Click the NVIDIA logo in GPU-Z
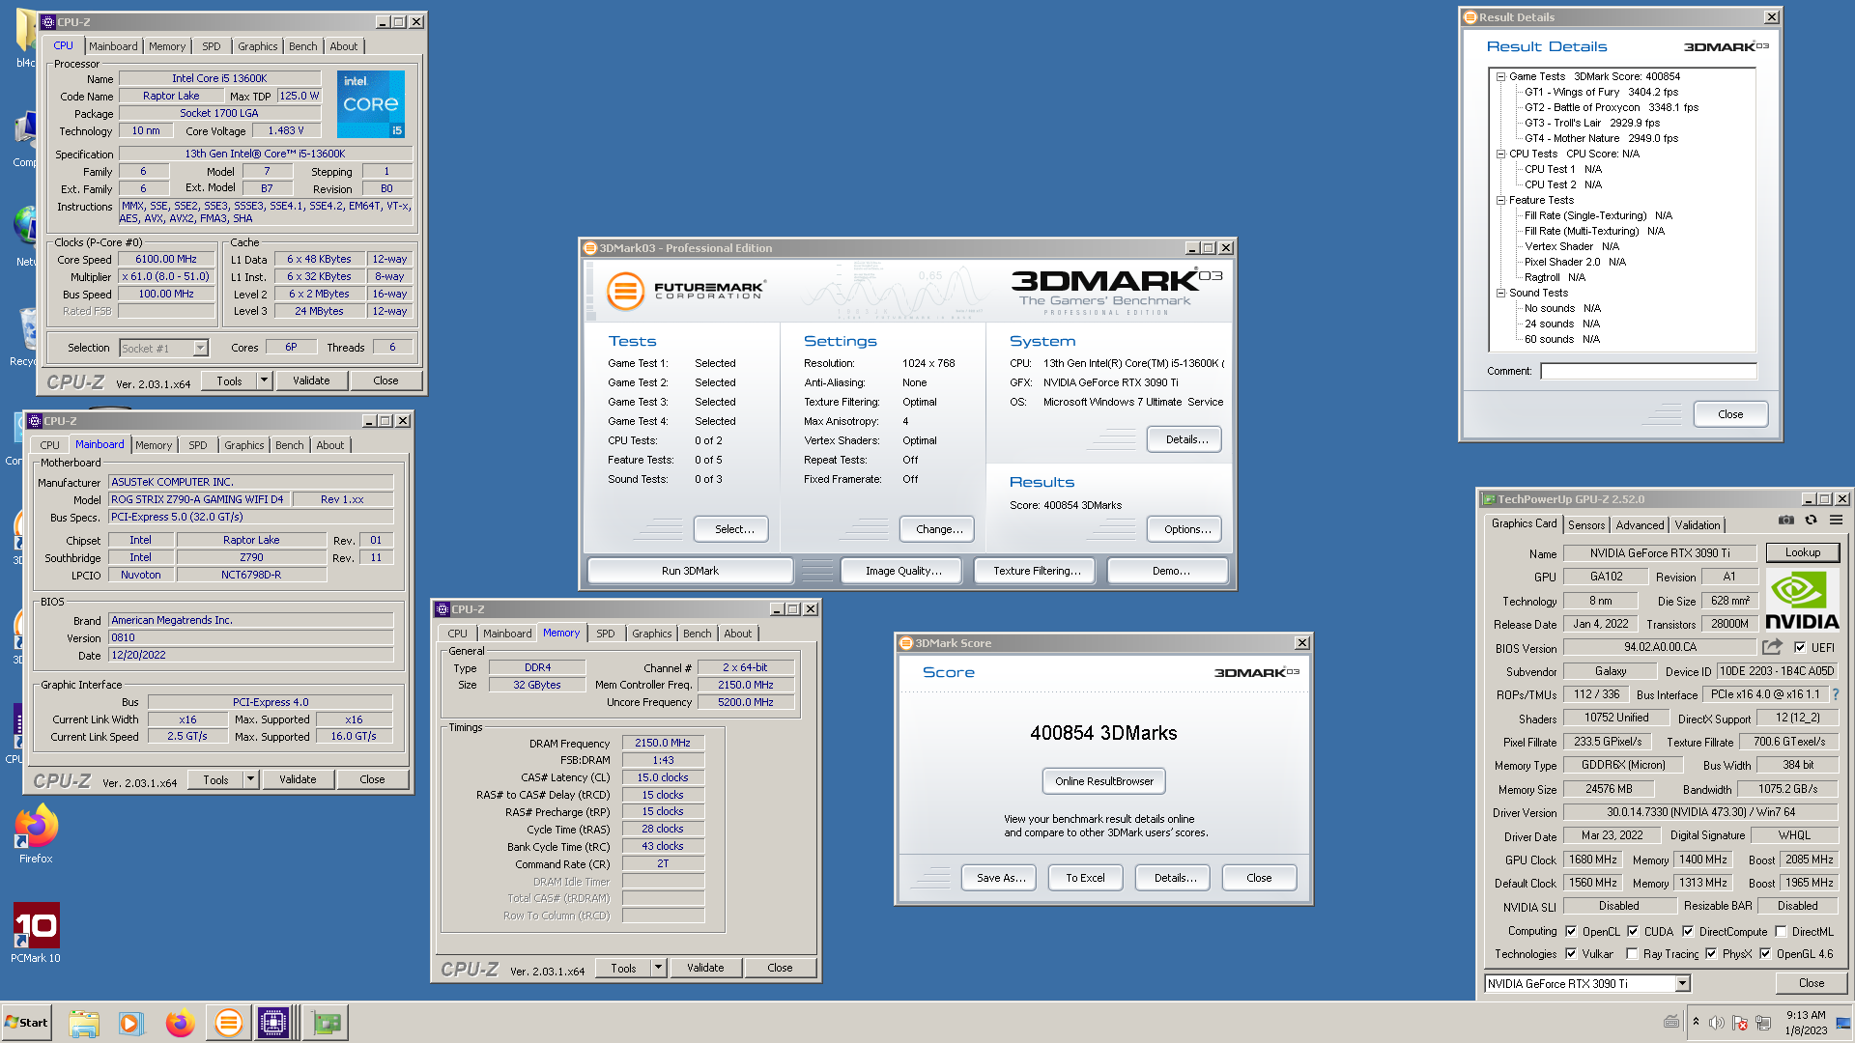This screenshot has height=1043, width=1855. (x=1802, y=601)
